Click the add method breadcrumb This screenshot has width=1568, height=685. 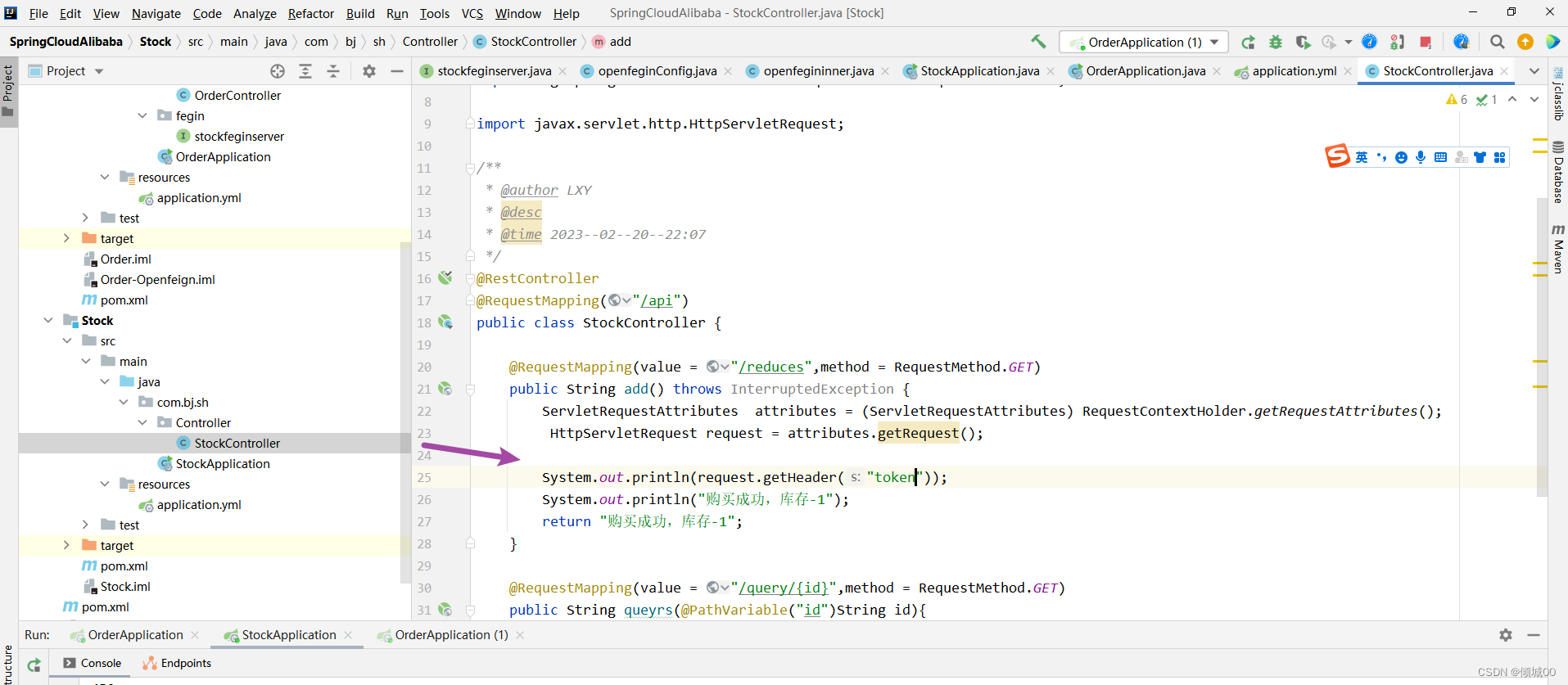(x=612, y=42)
